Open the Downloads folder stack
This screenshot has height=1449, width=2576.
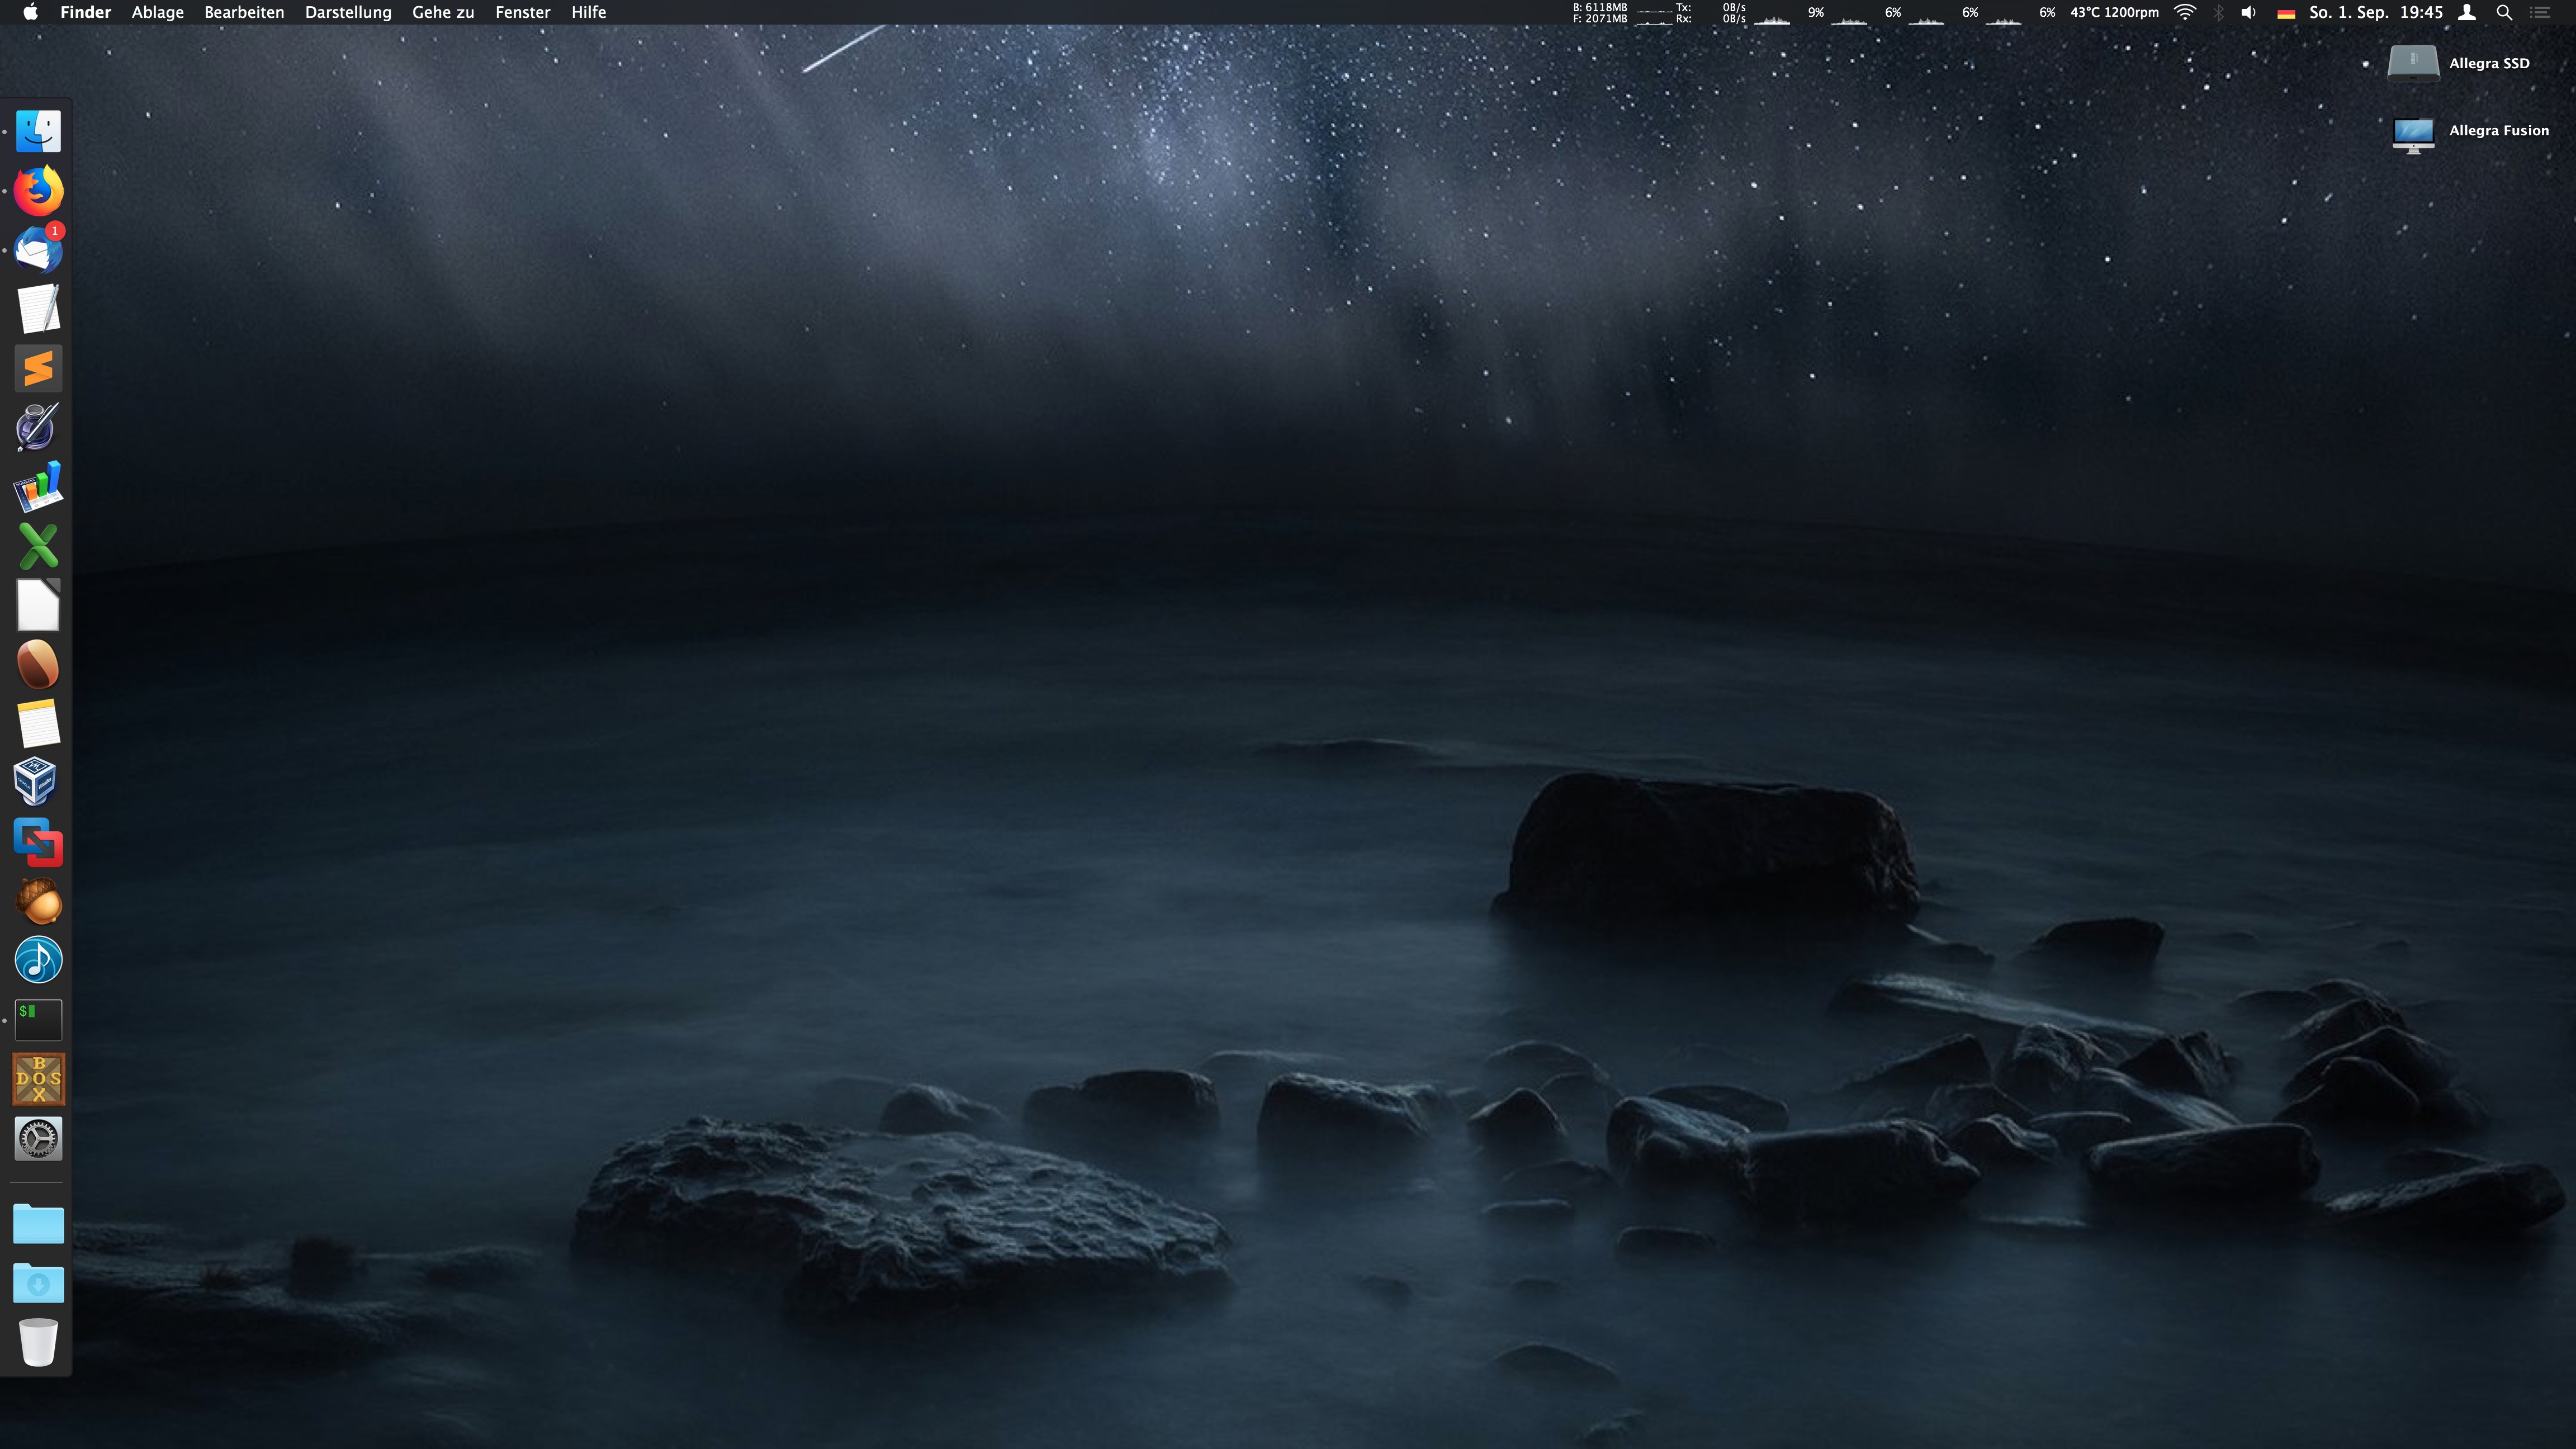tap(38, 1283)
